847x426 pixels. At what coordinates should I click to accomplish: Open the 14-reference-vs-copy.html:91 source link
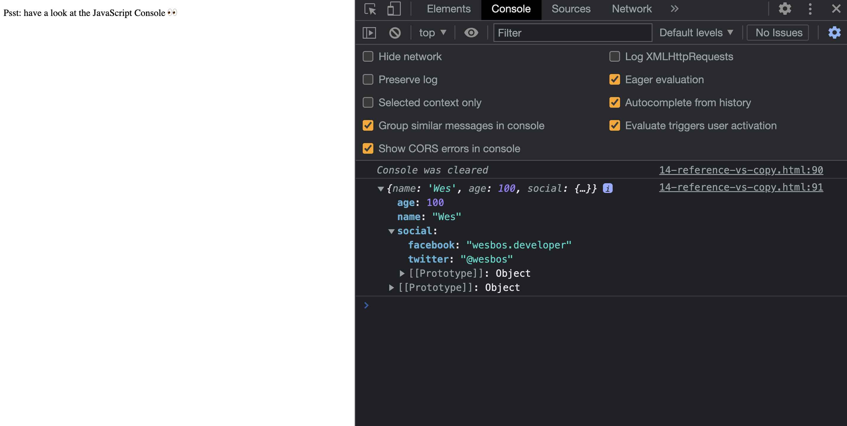point(741,187)
